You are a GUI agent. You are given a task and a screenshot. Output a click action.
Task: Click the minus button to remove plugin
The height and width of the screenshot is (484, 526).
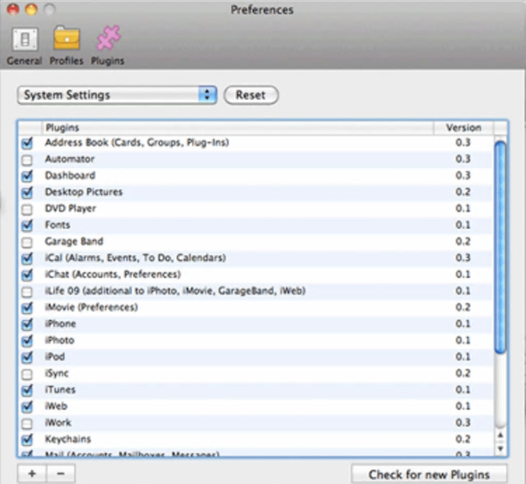pyautogui.click(x=61, y=474)
